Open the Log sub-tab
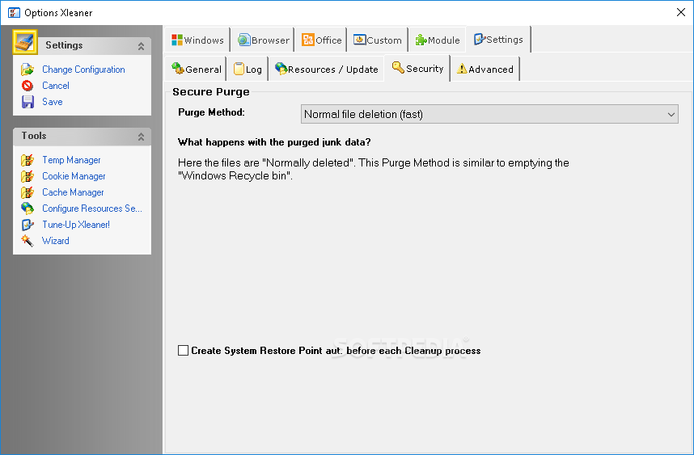 [x=248, y=70]
